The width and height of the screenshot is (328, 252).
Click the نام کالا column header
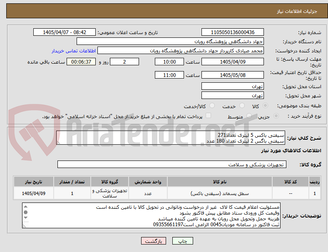coord(220,182)
